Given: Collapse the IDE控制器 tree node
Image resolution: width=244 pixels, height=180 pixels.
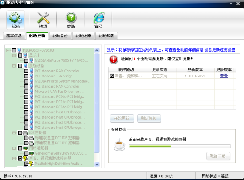Looking at the screenshot, I should pyautogui.click(x=14, y=133).
